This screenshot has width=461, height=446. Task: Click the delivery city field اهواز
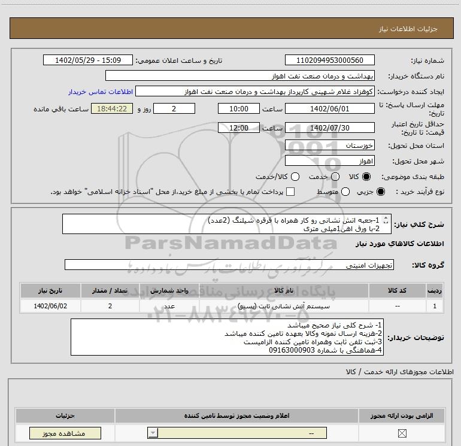click(329, 161)
